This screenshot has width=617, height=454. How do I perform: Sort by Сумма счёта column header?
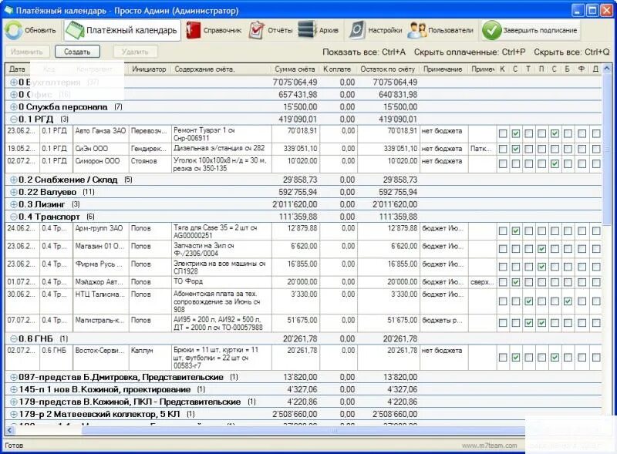coord(295,69)
